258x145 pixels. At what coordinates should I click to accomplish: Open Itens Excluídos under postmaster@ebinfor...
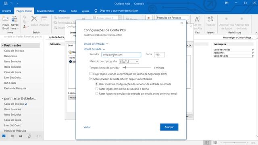point(12,114)
